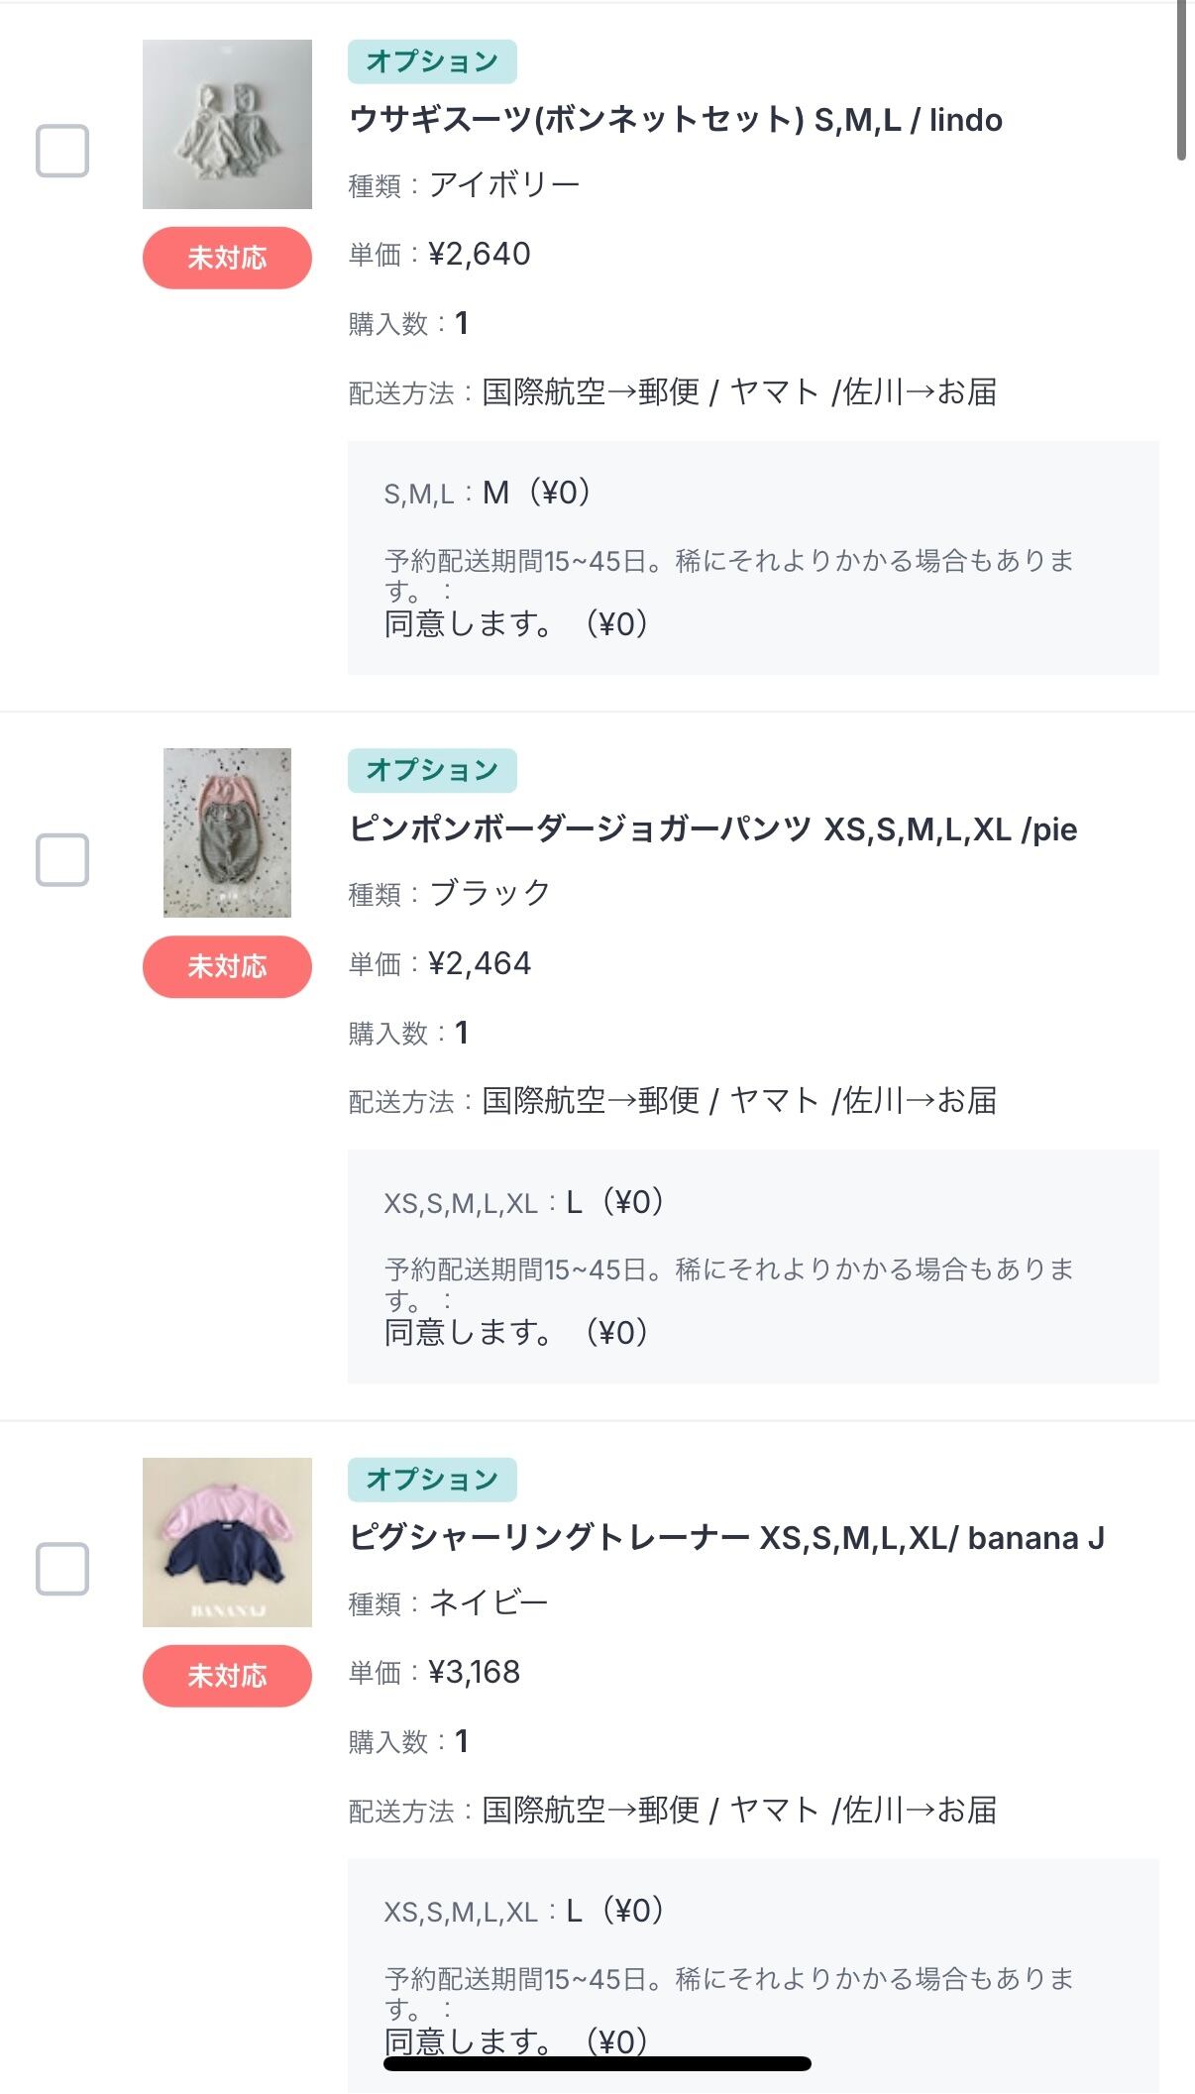The width and height of the screenshot is (1195, 2094).
Task: Open the ウサギスーツ product thumbnail
Action: tap(227, 124)
